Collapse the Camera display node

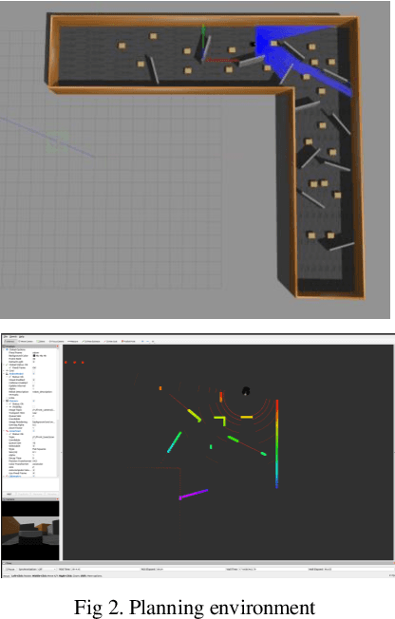coord(4,401)
